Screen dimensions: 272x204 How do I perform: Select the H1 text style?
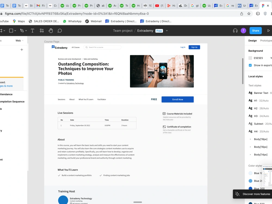click(x=258, y=100)
